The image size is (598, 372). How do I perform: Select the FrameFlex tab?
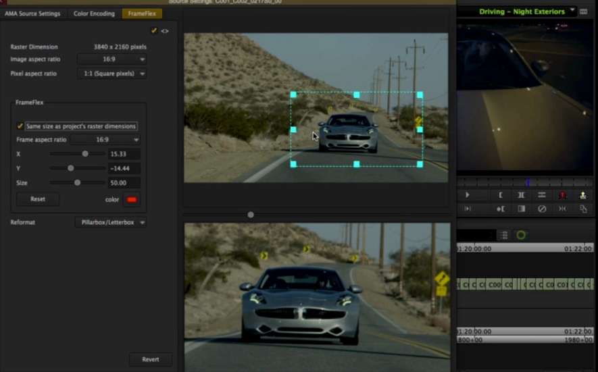(142, 14)
